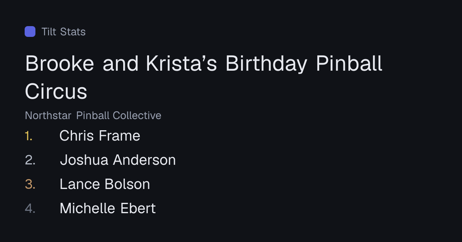Select the rank number 2.

click(x=30, y=160)
